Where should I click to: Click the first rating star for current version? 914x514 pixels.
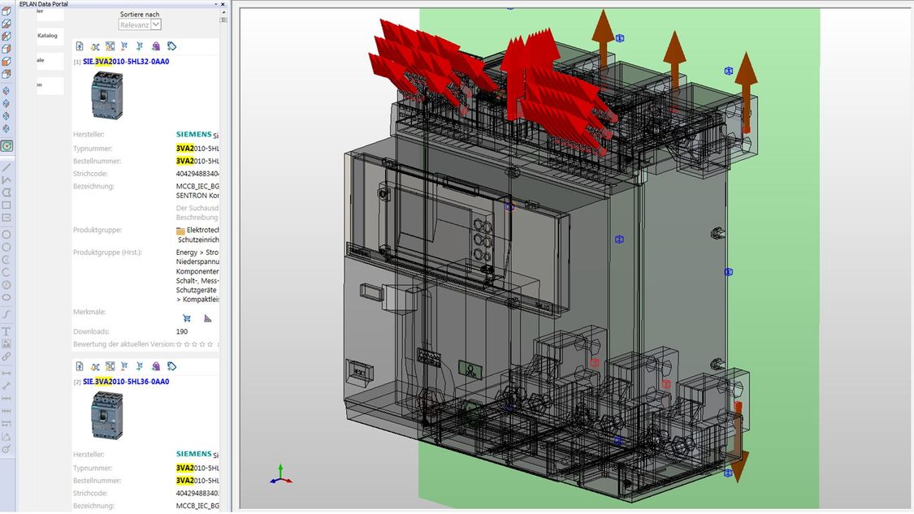[180, 344]
